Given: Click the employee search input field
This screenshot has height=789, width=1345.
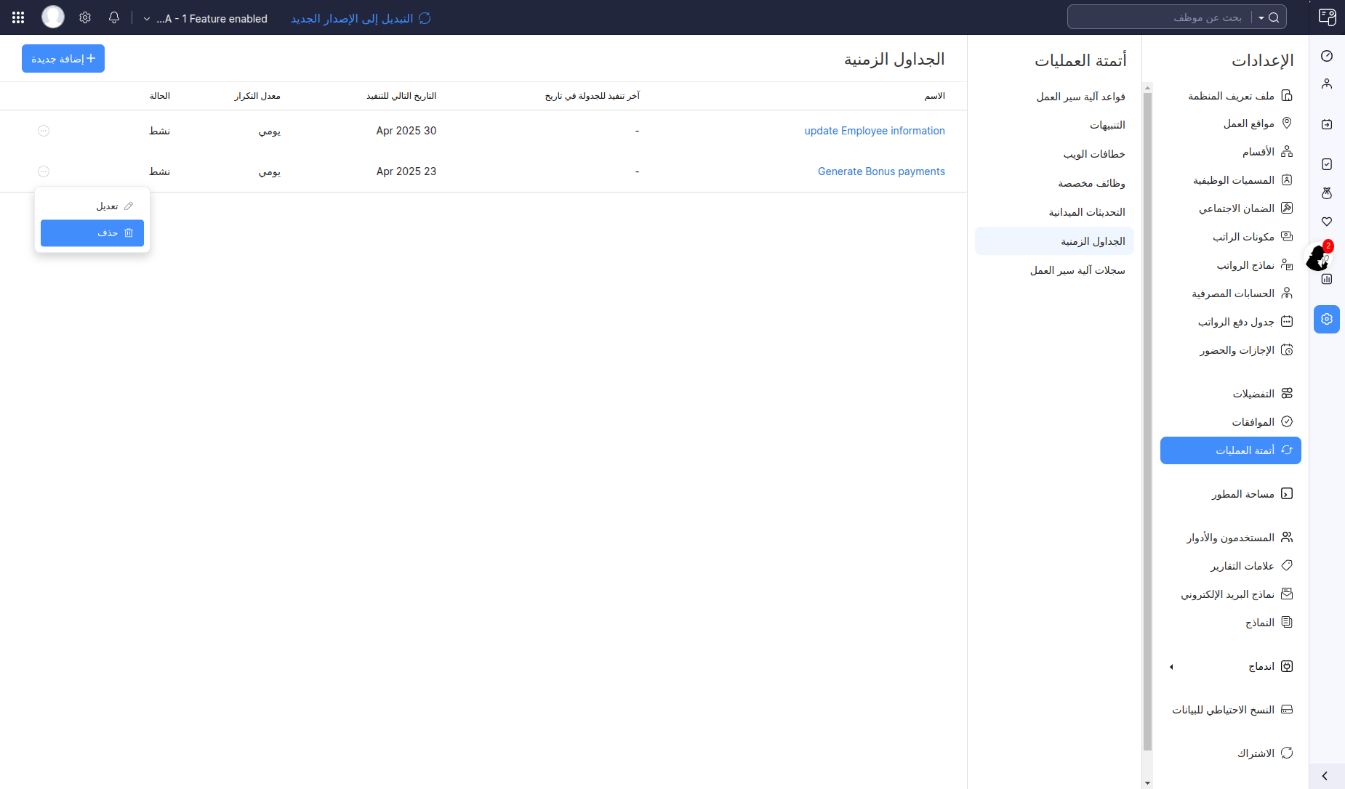Looking at the screenshot, I should [1163, 17].
